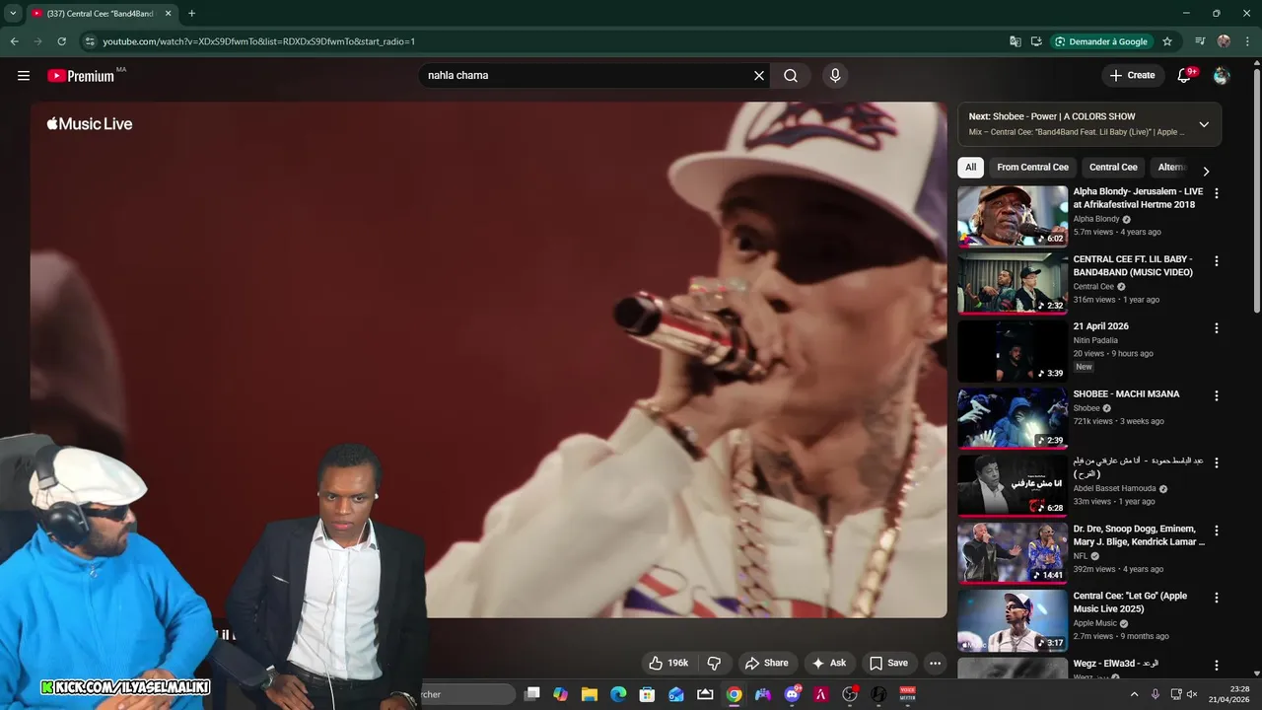1262x710 pixels.
Task: Dislike the video
Action: (714, 664)
